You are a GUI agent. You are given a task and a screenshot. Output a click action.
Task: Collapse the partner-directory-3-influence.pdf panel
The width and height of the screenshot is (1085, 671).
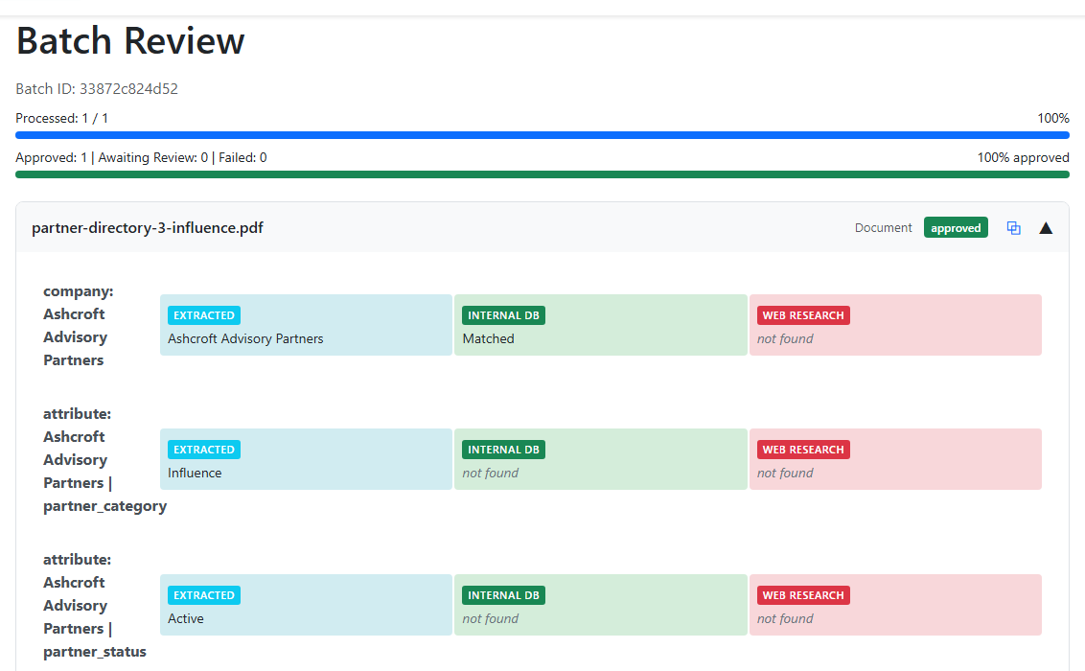[1046, 227]
